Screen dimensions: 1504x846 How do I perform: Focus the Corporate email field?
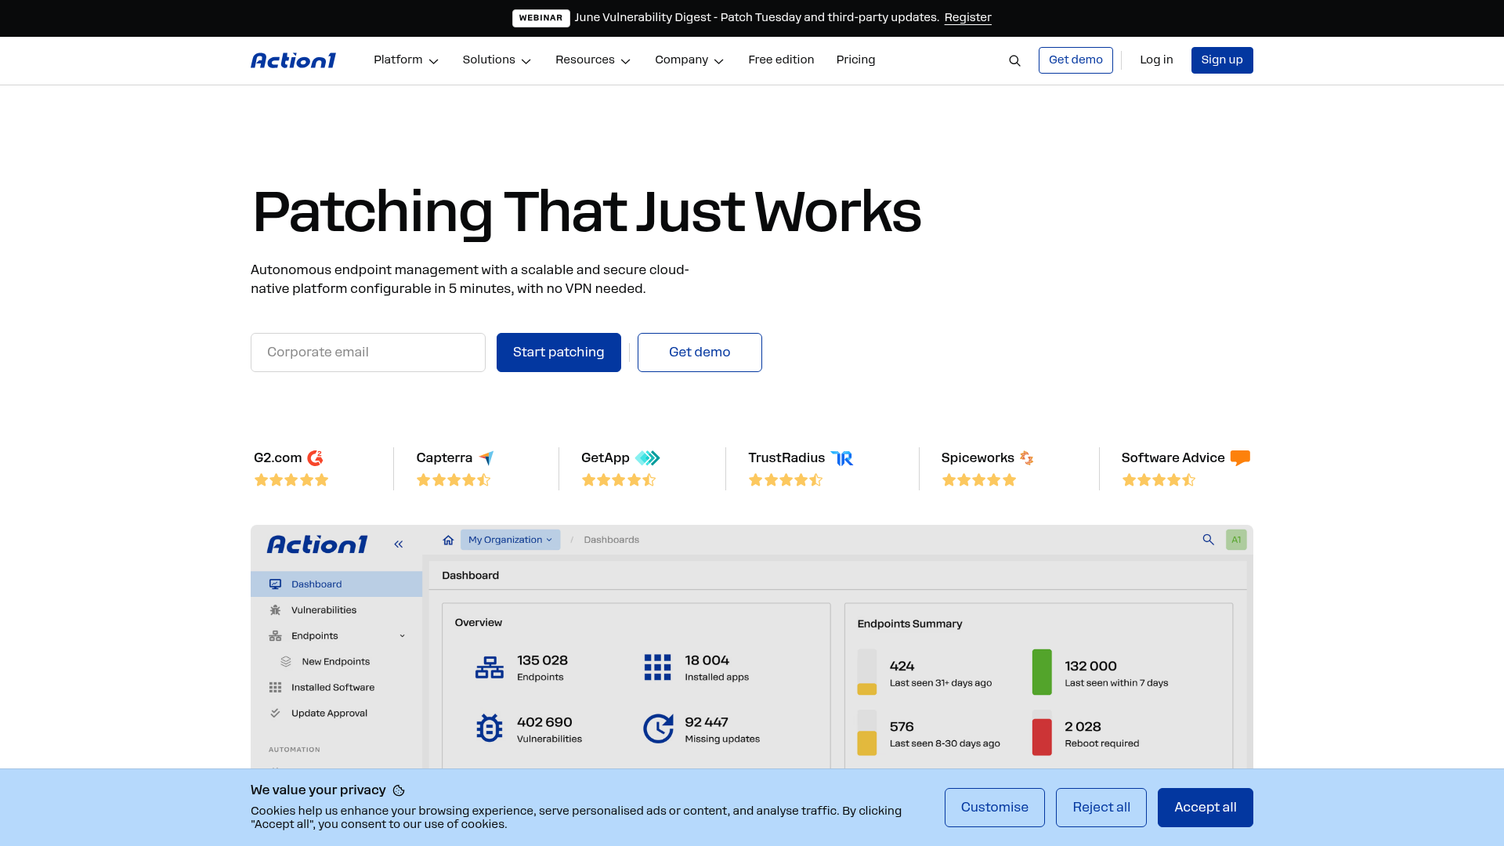point(368,352)
